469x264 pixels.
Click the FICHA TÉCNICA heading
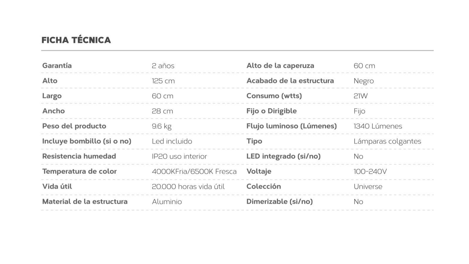[x=76, y=40]
